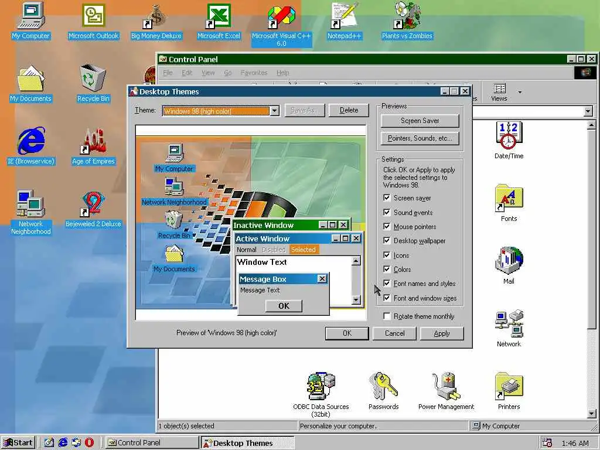Uncheck Font names and styles checkbox
The width and height of the screenshot is (600, 450).
pyautogui.click(x=387, y=283)
